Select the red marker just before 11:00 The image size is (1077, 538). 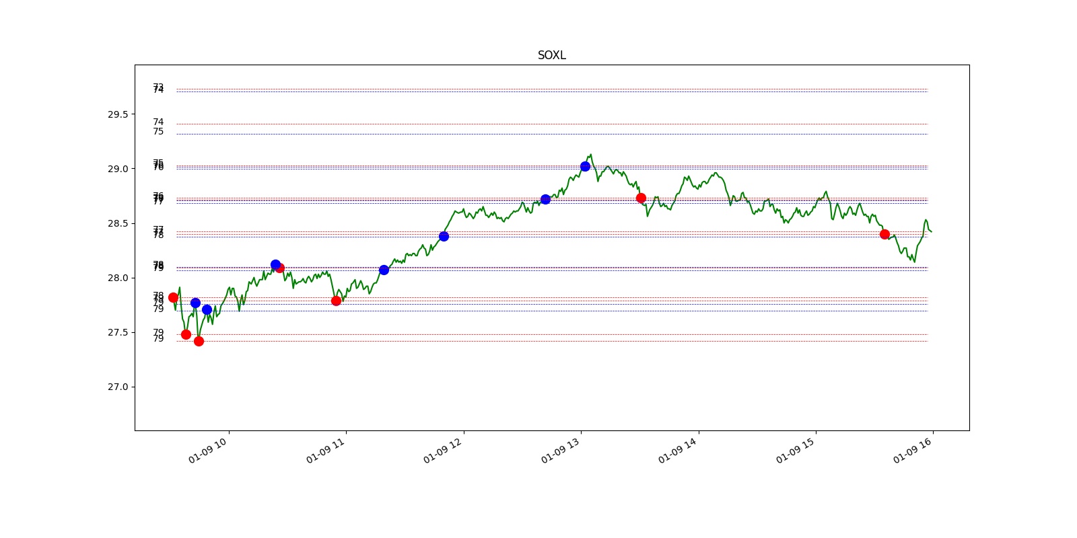(x=336, y=301)
